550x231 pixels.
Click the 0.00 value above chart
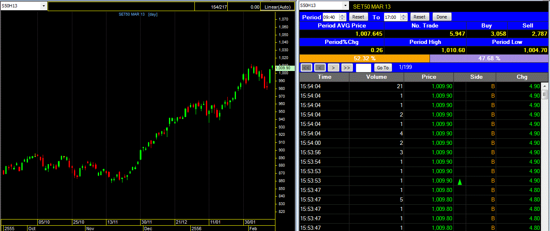pyautogui.click(x=255, y=7)
